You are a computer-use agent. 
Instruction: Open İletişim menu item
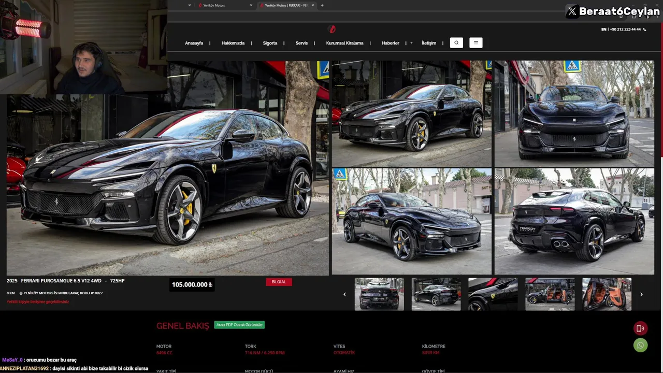pos(429,43)
